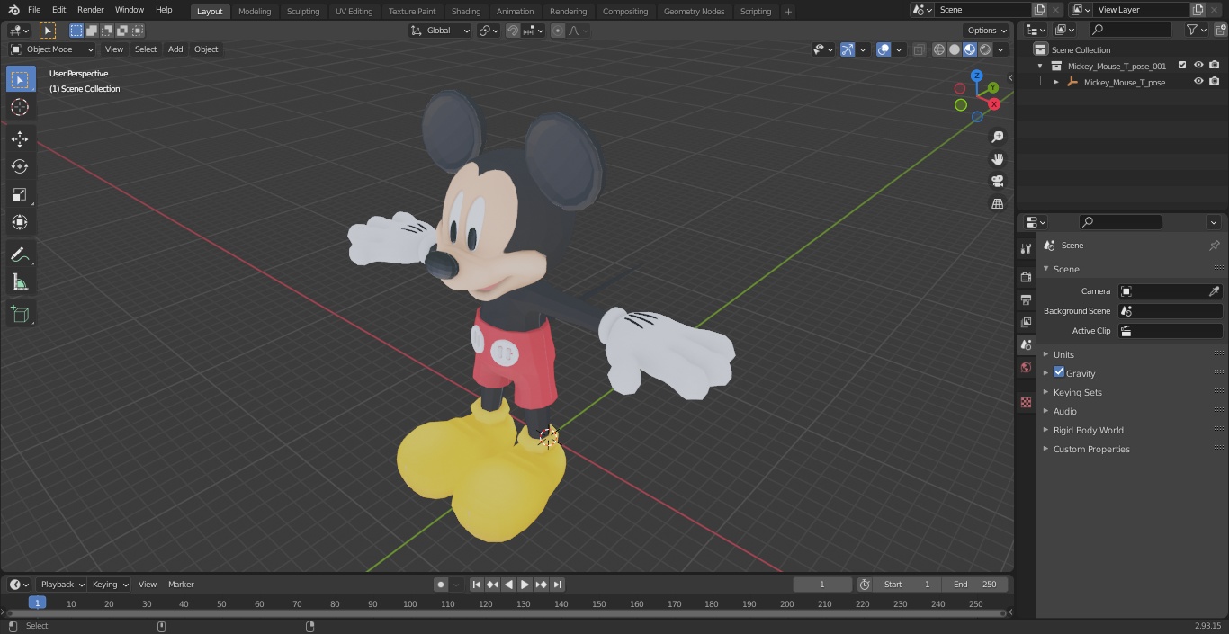Click the End frame field
The width and height of the screenshot is (1229, 634).
(x=975, y=585)
